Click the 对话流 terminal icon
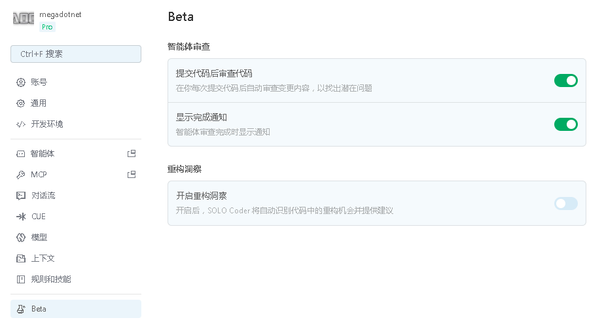The image size is (604, 320). point(20,196)
